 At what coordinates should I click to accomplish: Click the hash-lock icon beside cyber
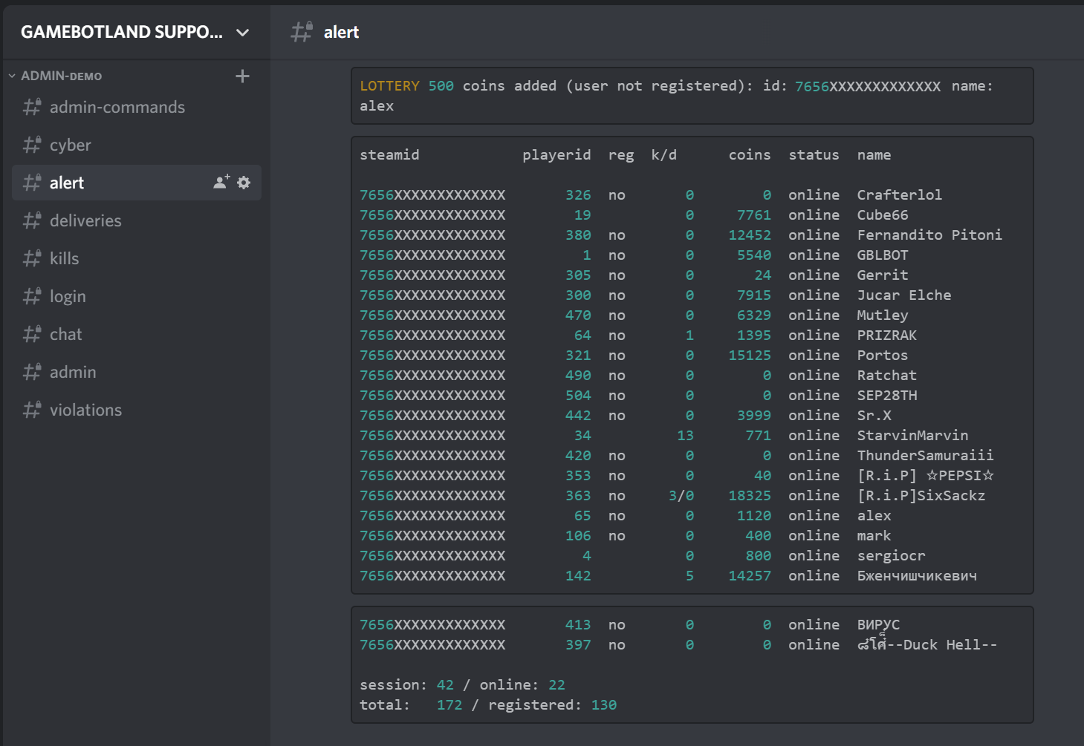[x=32, y=145]
